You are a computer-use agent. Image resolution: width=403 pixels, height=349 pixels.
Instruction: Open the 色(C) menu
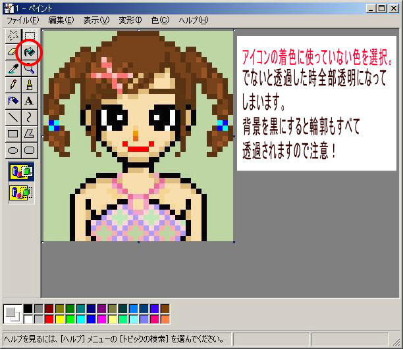click(x=161, y=20)
